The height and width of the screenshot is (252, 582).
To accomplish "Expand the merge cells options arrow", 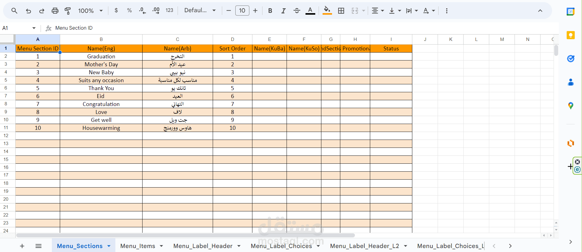I will (x=363, y=11).
